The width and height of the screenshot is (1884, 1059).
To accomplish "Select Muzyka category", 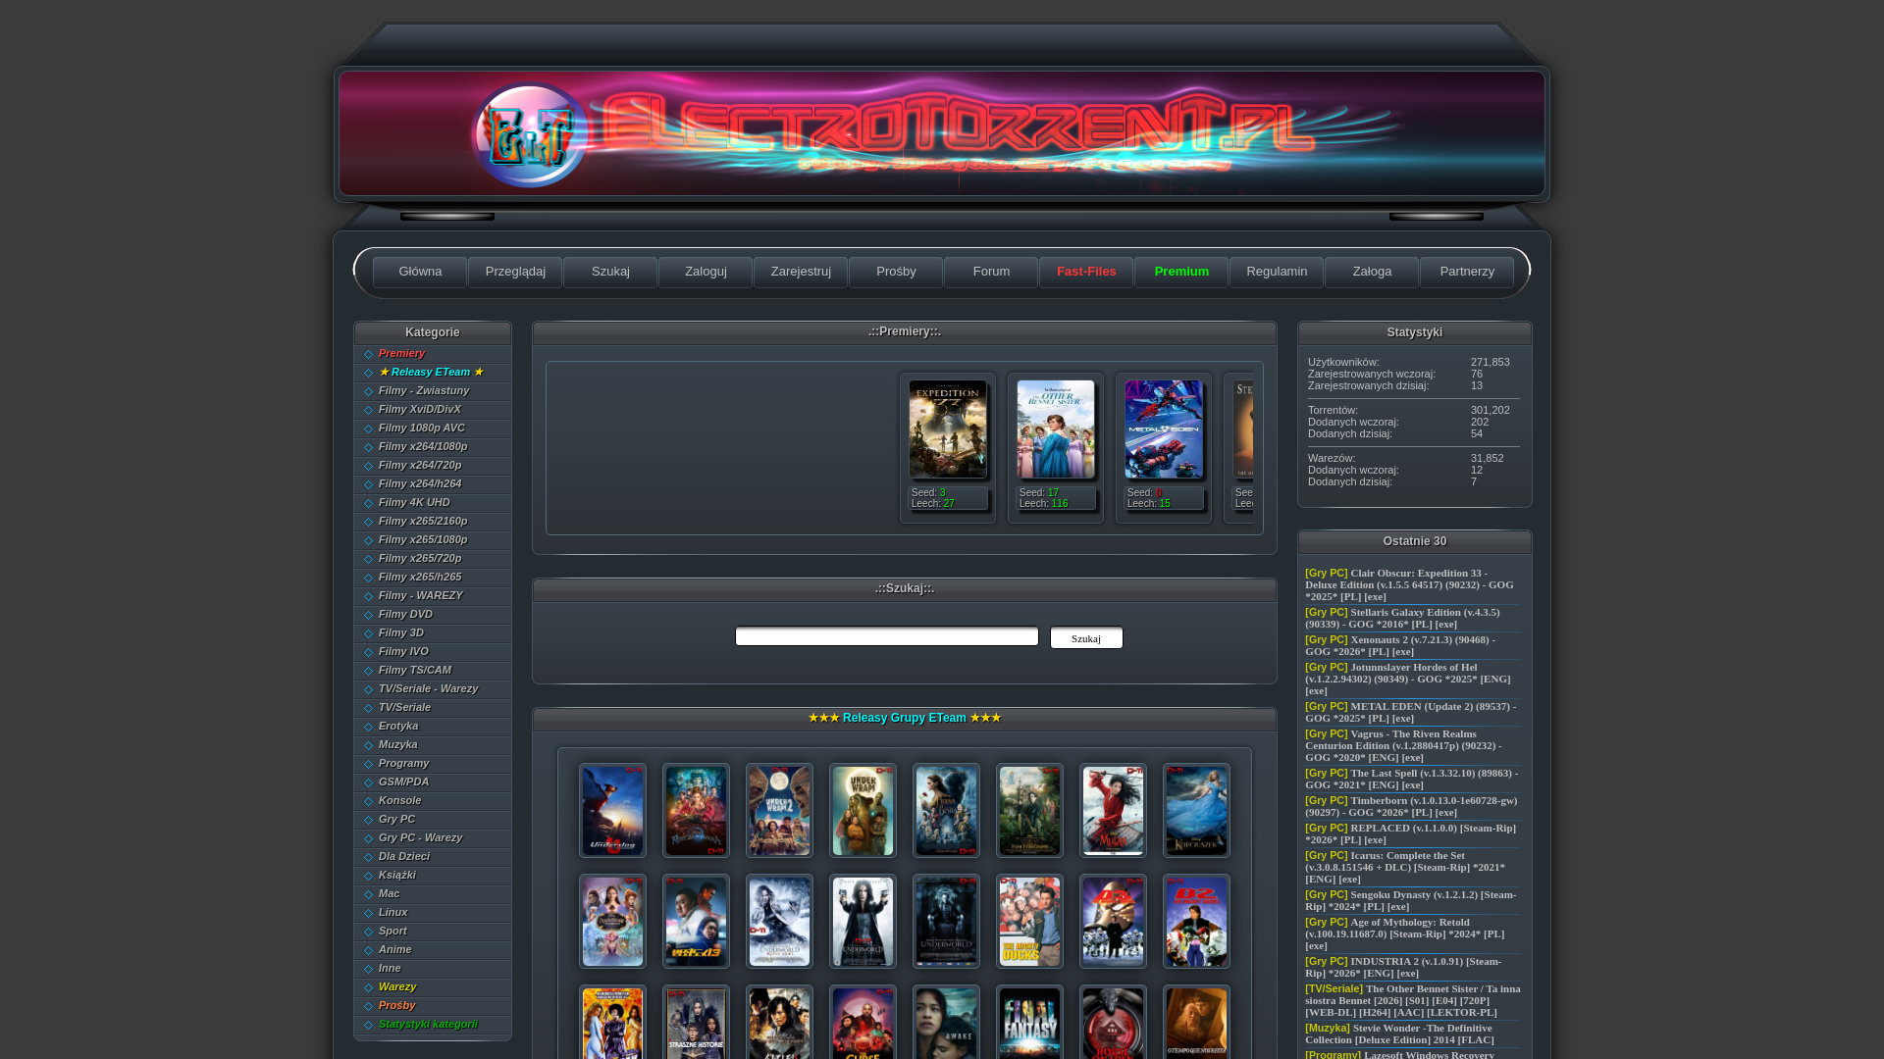I will click(x=397, y=744).
